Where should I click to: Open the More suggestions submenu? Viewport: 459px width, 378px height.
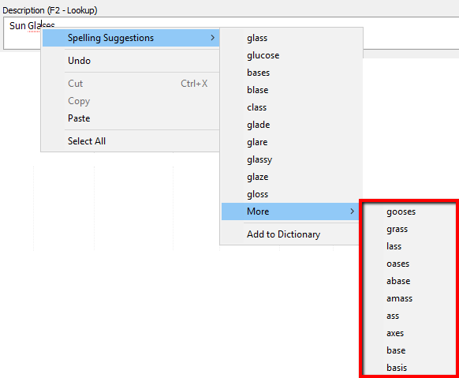click(290, 211)
